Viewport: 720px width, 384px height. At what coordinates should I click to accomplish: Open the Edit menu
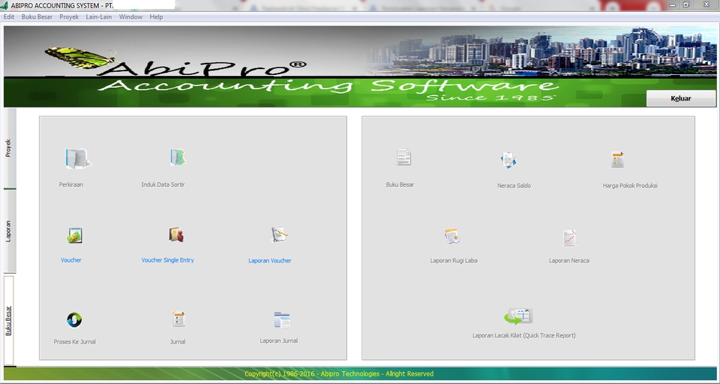(x=9, y=17)
